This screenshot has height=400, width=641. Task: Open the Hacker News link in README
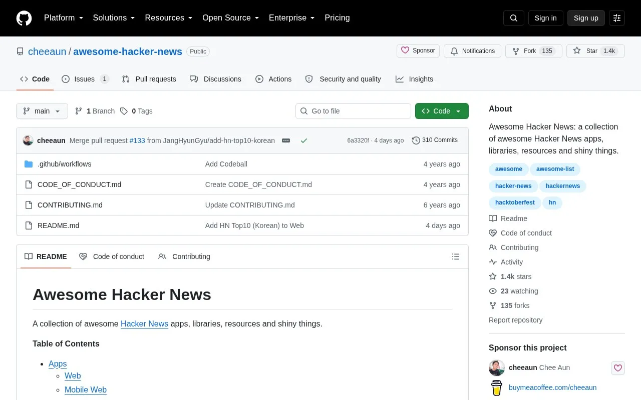coord(144,324)
